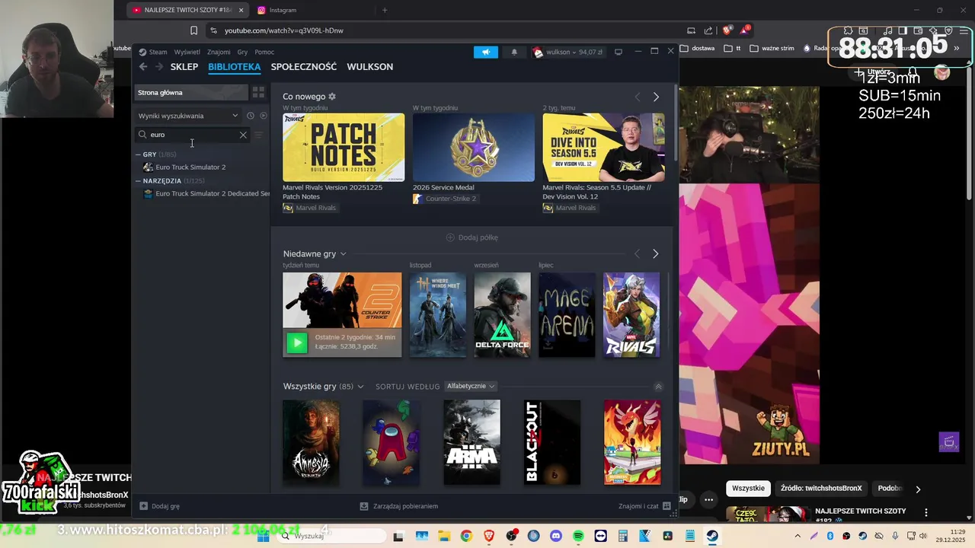
Task: Go back with Steam's left arrow
Action: click(143, 67)
